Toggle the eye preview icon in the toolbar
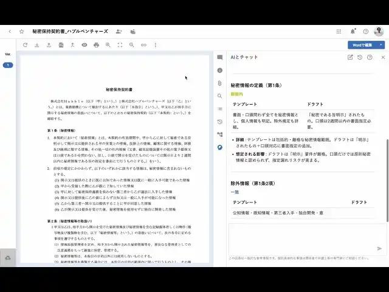Screen dimensions: 389x292 coord(84,45)
